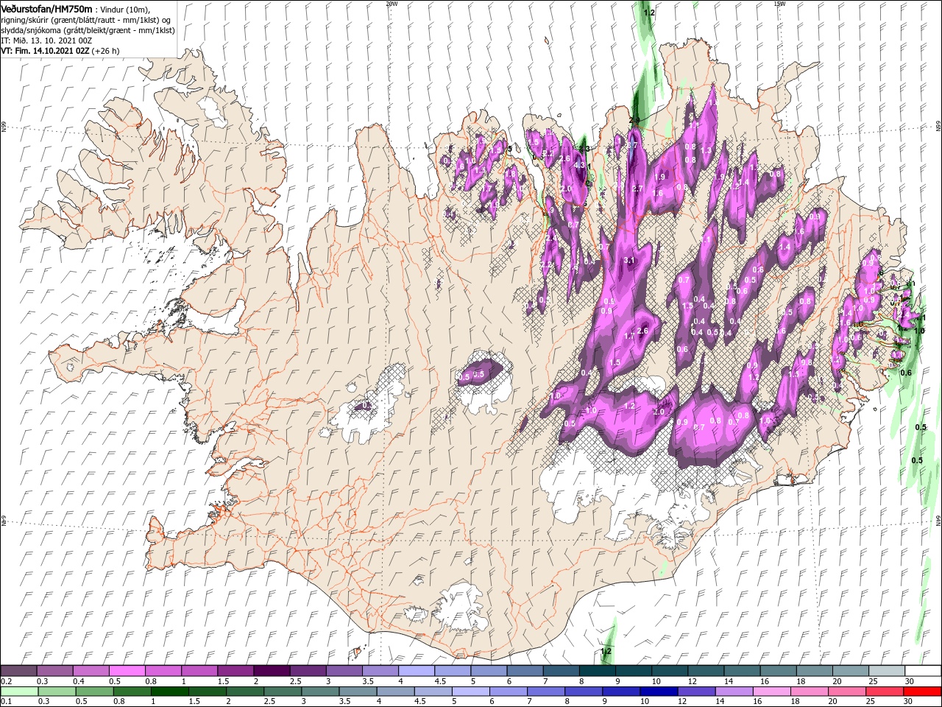
Task: Click the '30' tick label on lower scale
Action: click(x=910, y=702)
